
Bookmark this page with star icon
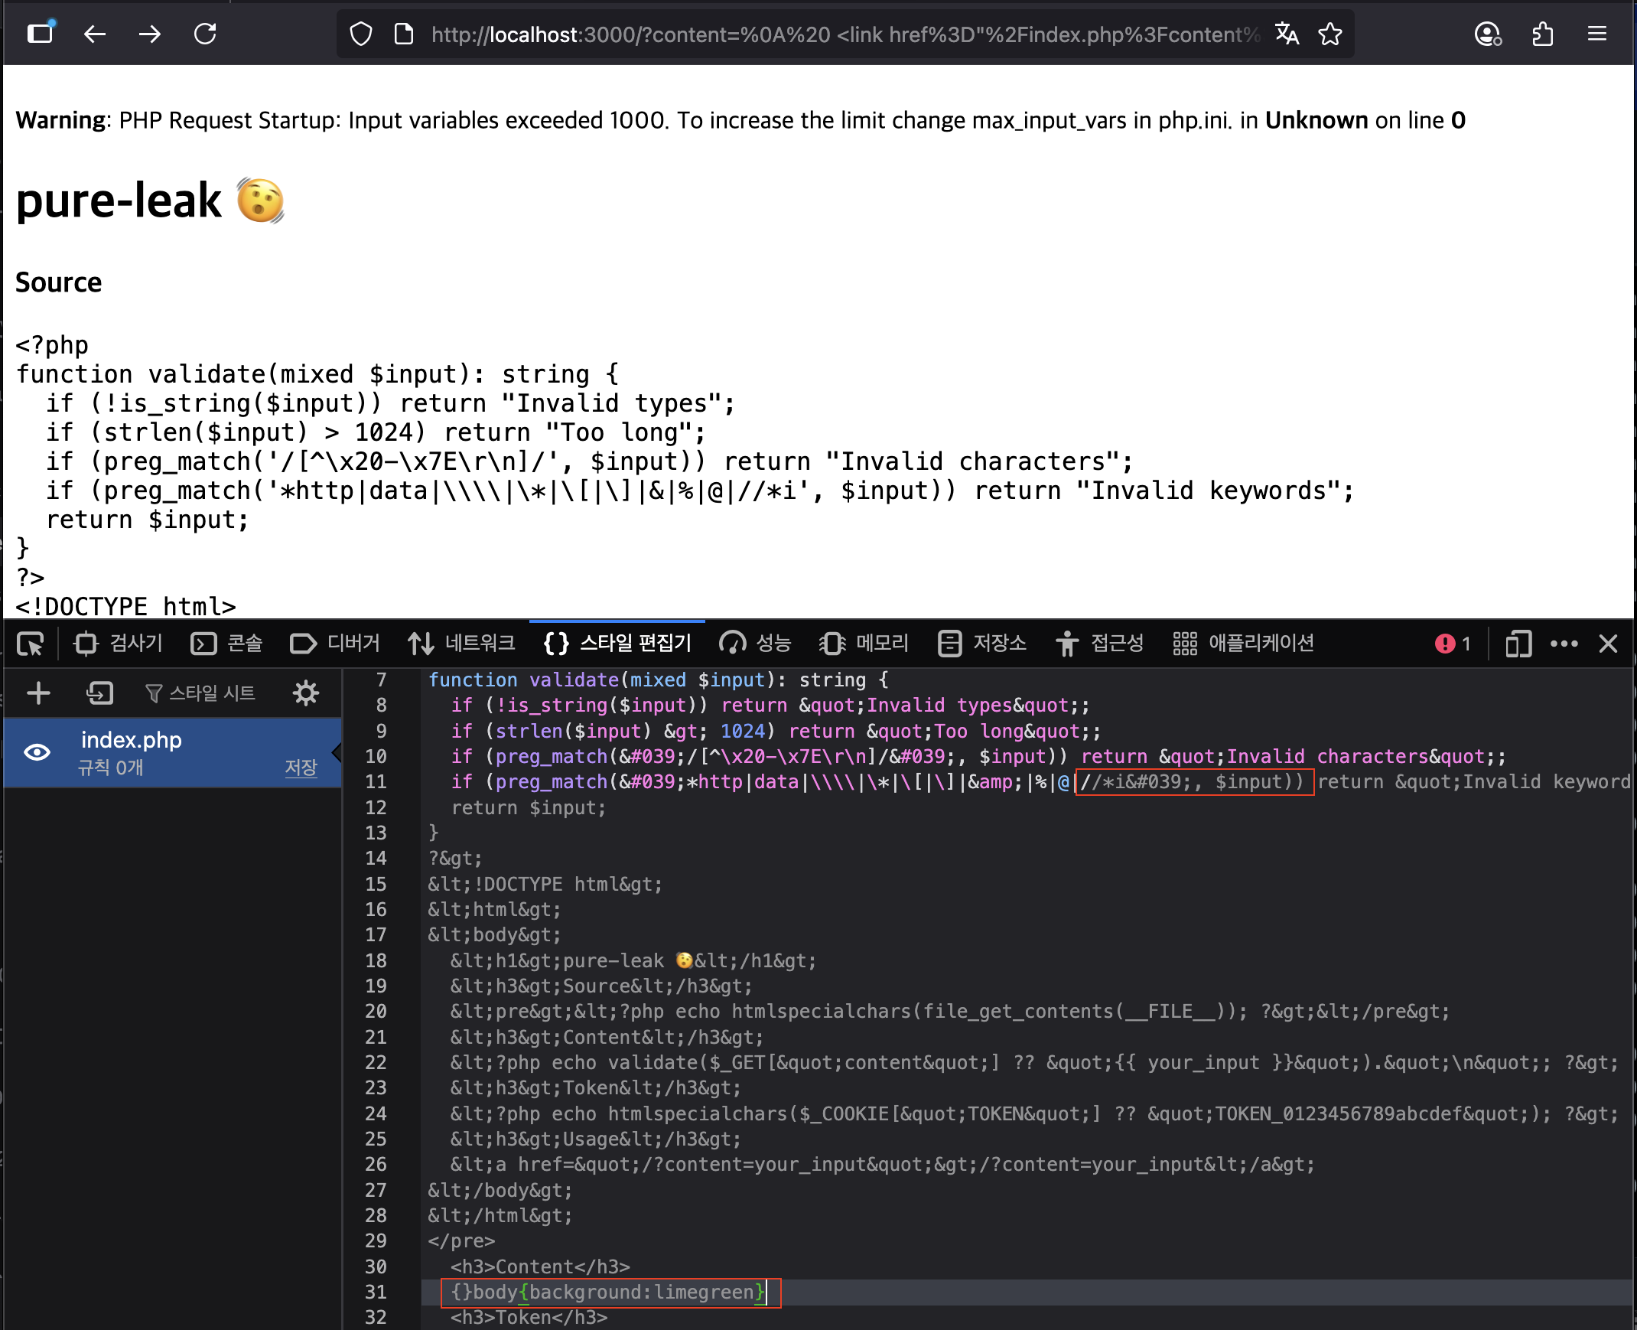click(1330, 34)
